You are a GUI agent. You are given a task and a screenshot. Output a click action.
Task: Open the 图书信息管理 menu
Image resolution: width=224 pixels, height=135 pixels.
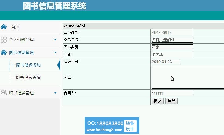(21, 52)
